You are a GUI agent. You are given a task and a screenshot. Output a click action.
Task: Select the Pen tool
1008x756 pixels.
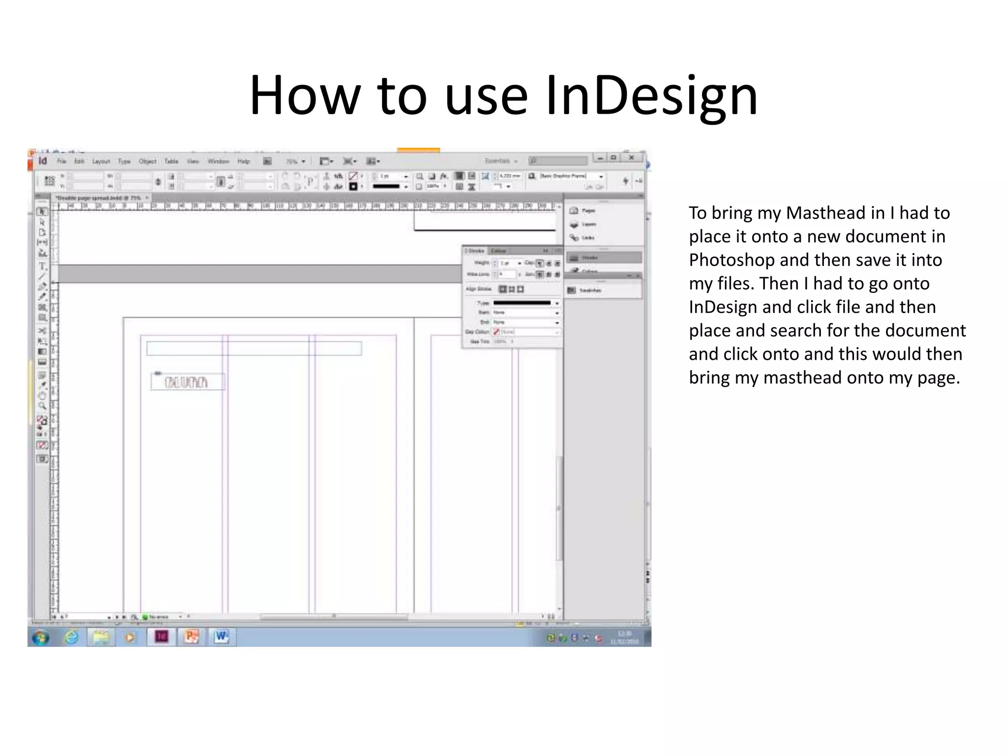coord(42,286)
